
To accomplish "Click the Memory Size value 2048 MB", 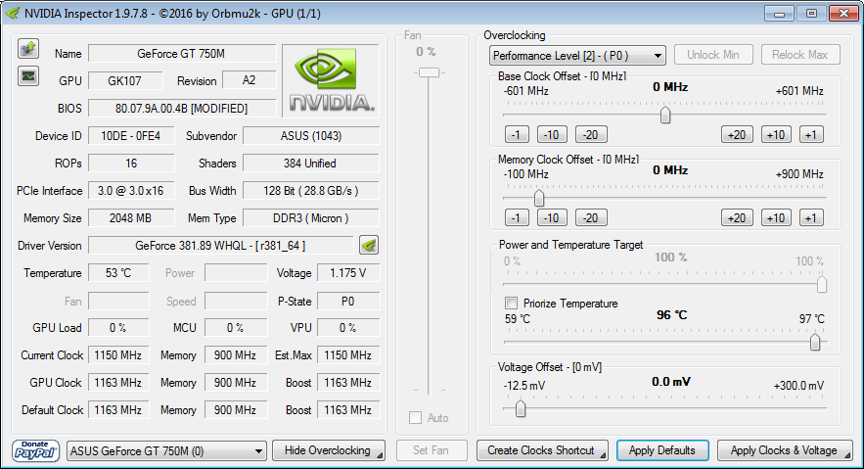I will (x=130, y=218).
